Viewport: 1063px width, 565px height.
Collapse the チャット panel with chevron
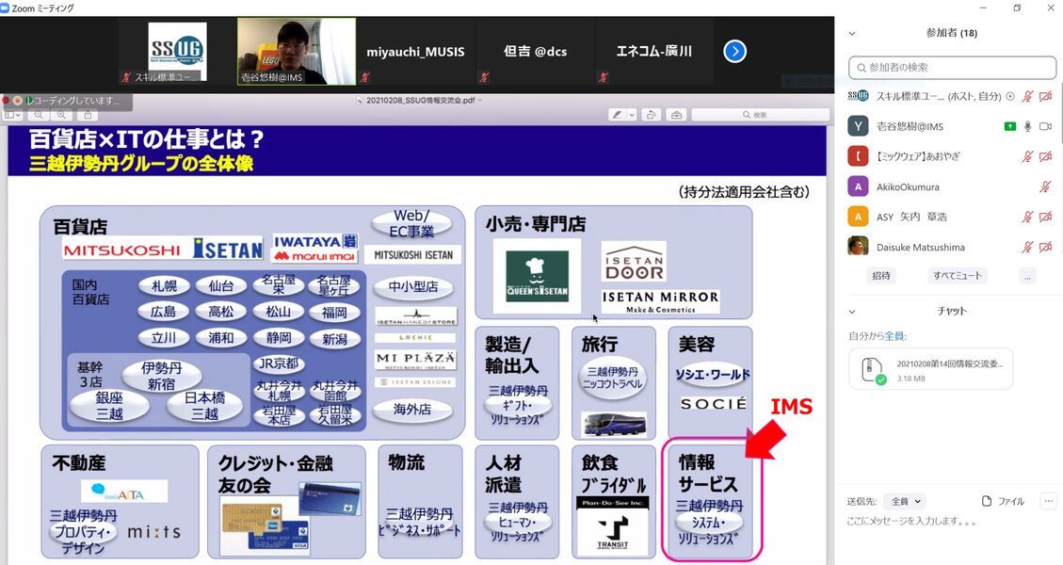point(852,312)
